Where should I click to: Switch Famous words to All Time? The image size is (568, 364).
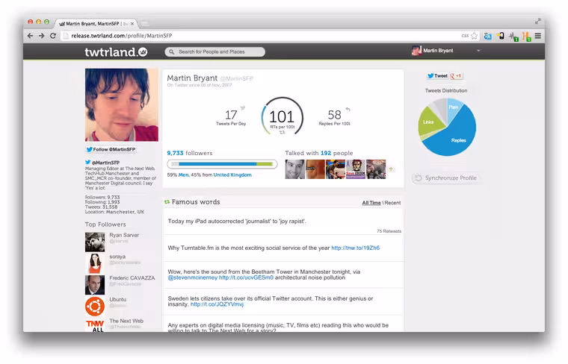pos(371,203)
